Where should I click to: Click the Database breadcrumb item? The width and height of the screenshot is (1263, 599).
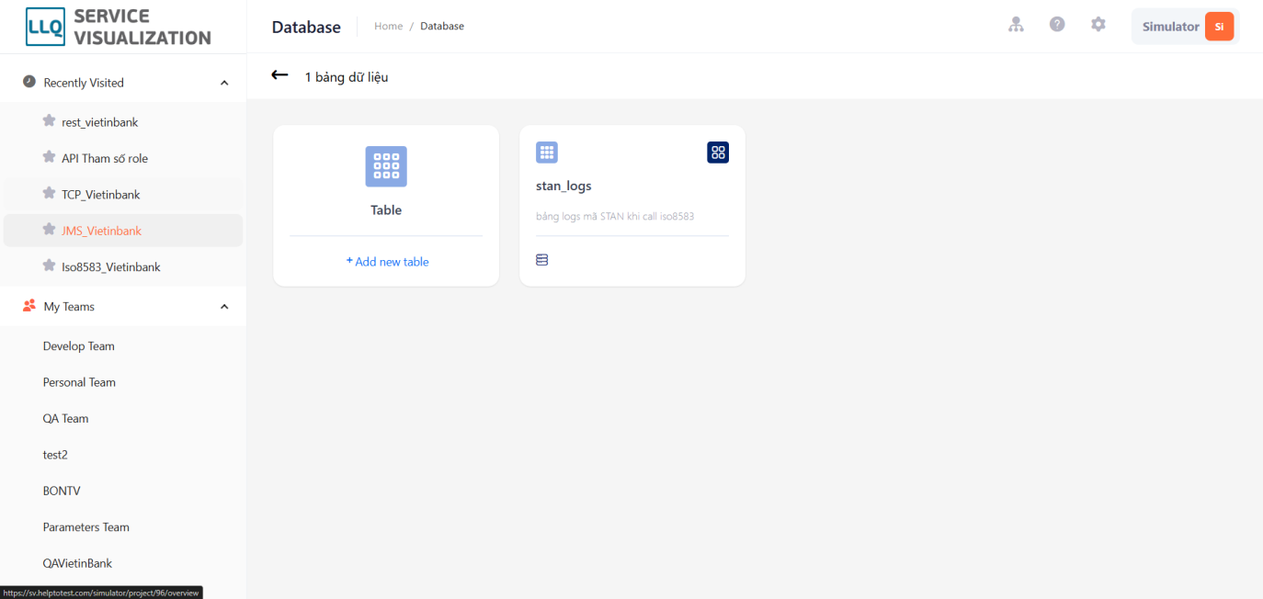point(442,27)
